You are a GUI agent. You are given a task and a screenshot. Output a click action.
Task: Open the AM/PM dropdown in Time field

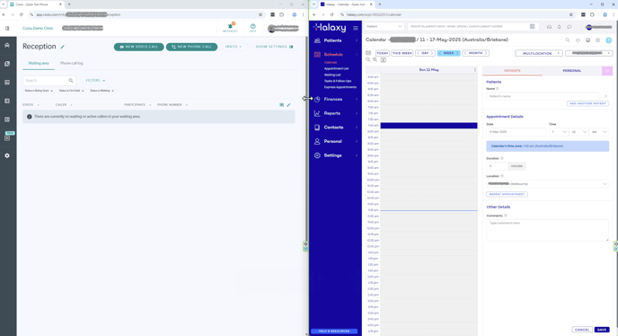599,132
